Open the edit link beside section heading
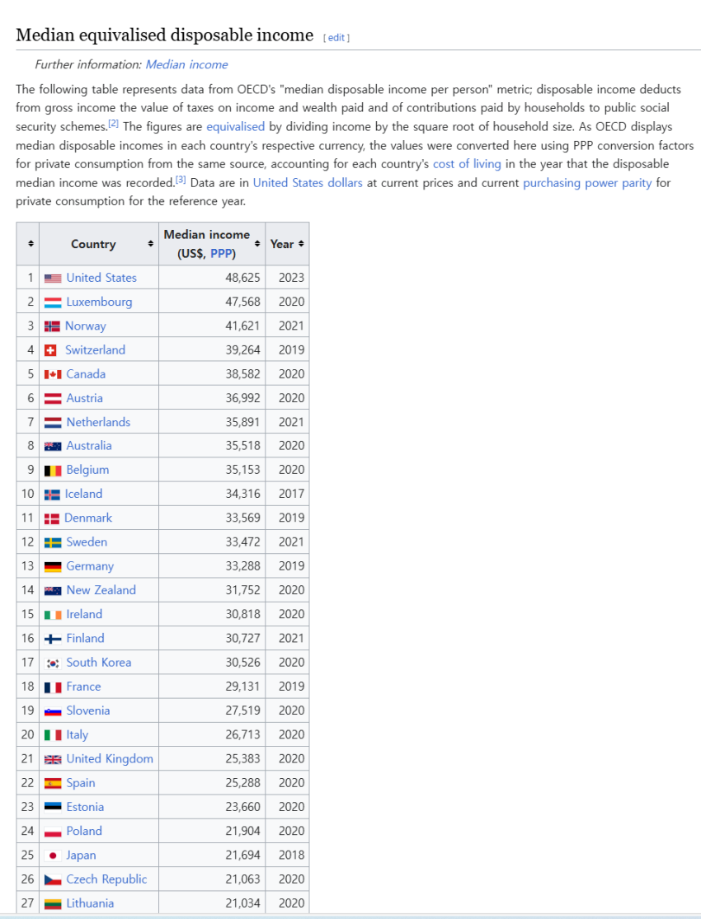This screenshot has height=919, width=701. point(336,38)
